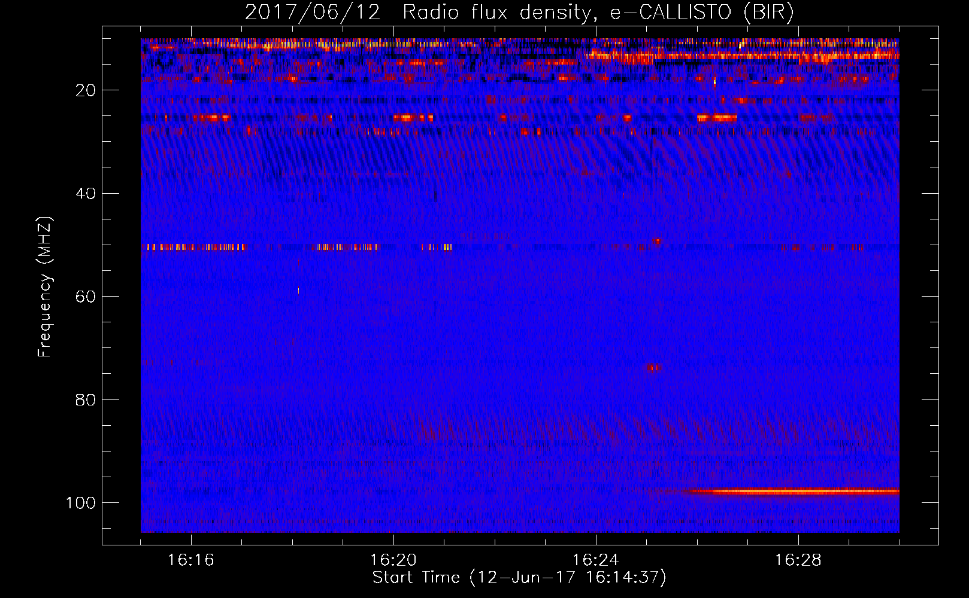Click the small burst near 49 MHz at 16:25

[657, 241]
